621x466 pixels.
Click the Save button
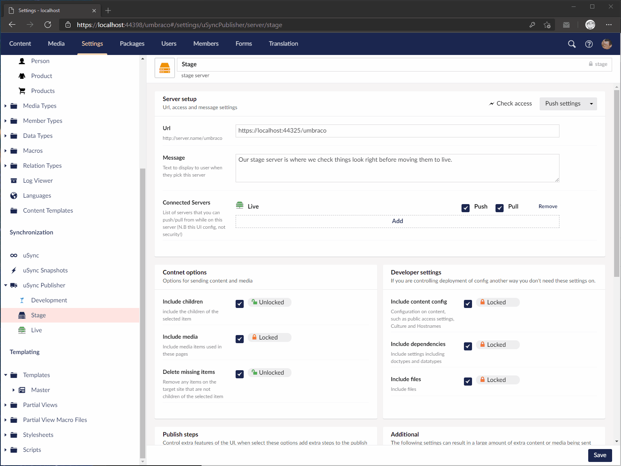pos(600,455)
